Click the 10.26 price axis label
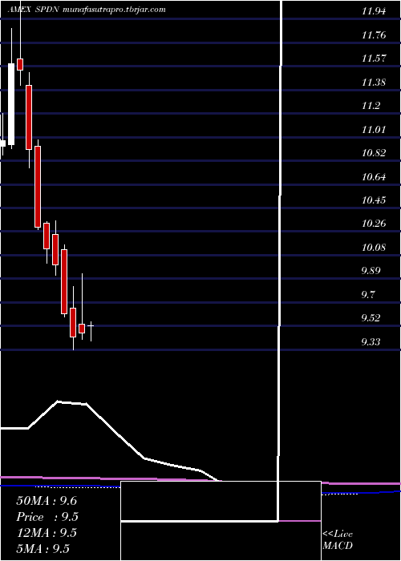Screen dimensions: 401x561 point(374,224)
